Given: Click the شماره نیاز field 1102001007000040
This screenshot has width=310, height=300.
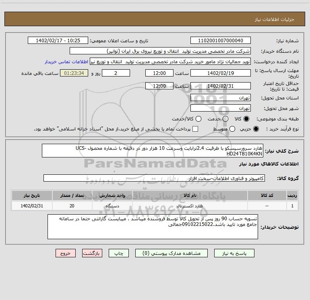Looking at the screenshot, I should point(221,41).
